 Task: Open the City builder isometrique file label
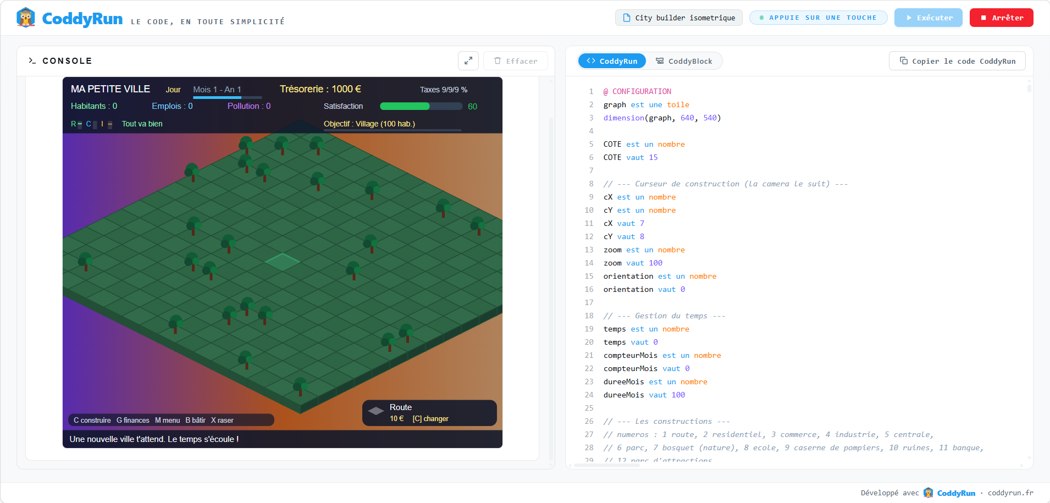tap(679, 18)
